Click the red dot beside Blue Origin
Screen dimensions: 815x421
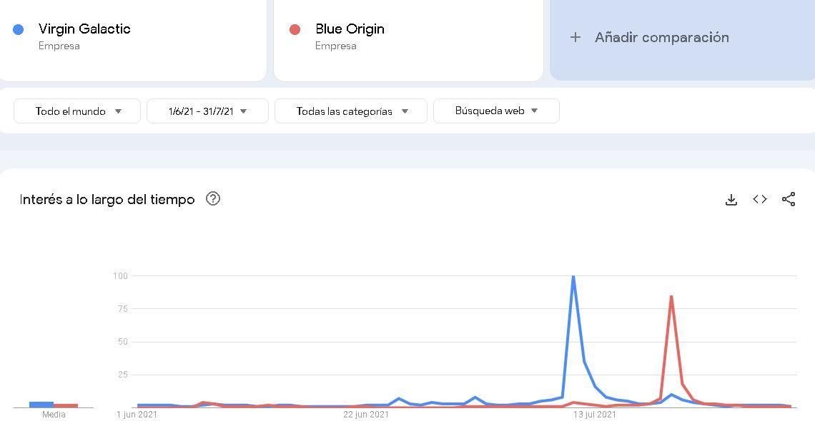tap(295, 29)
